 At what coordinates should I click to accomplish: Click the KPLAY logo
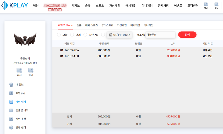[14, 6]
